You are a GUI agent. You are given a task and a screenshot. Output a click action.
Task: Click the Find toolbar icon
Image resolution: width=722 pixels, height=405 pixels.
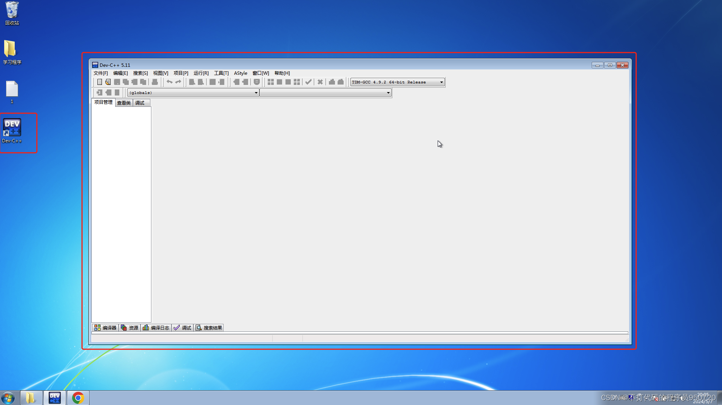(x=192, y=82)
